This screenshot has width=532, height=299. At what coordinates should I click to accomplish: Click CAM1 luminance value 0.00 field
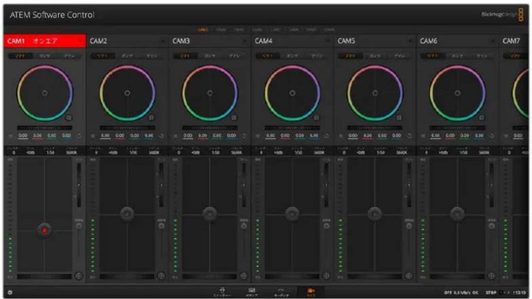click(23, 136)
